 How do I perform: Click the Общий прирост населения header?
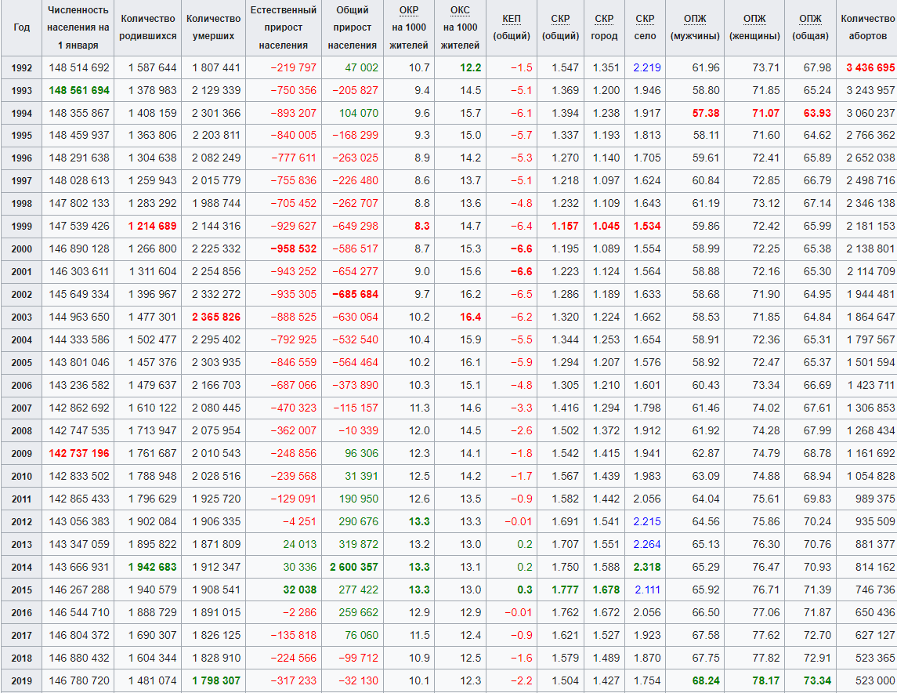pyautogui.click(x=353, y=27)
